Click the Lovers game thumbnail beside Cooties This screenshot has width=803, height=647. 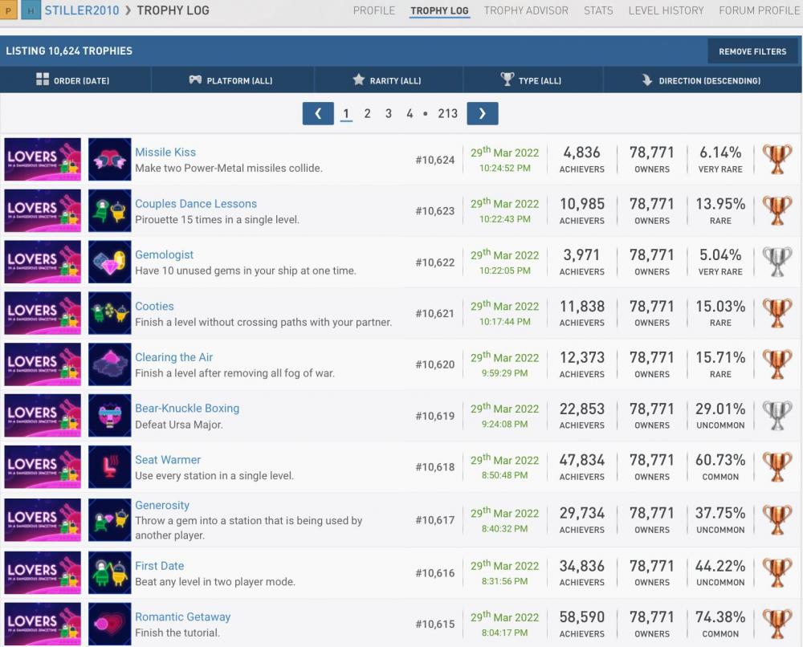point(43,314)
